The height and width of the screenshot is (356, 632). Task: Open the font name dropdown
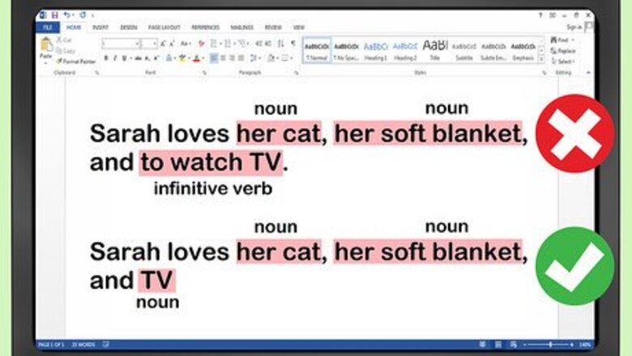coord(136,44)
